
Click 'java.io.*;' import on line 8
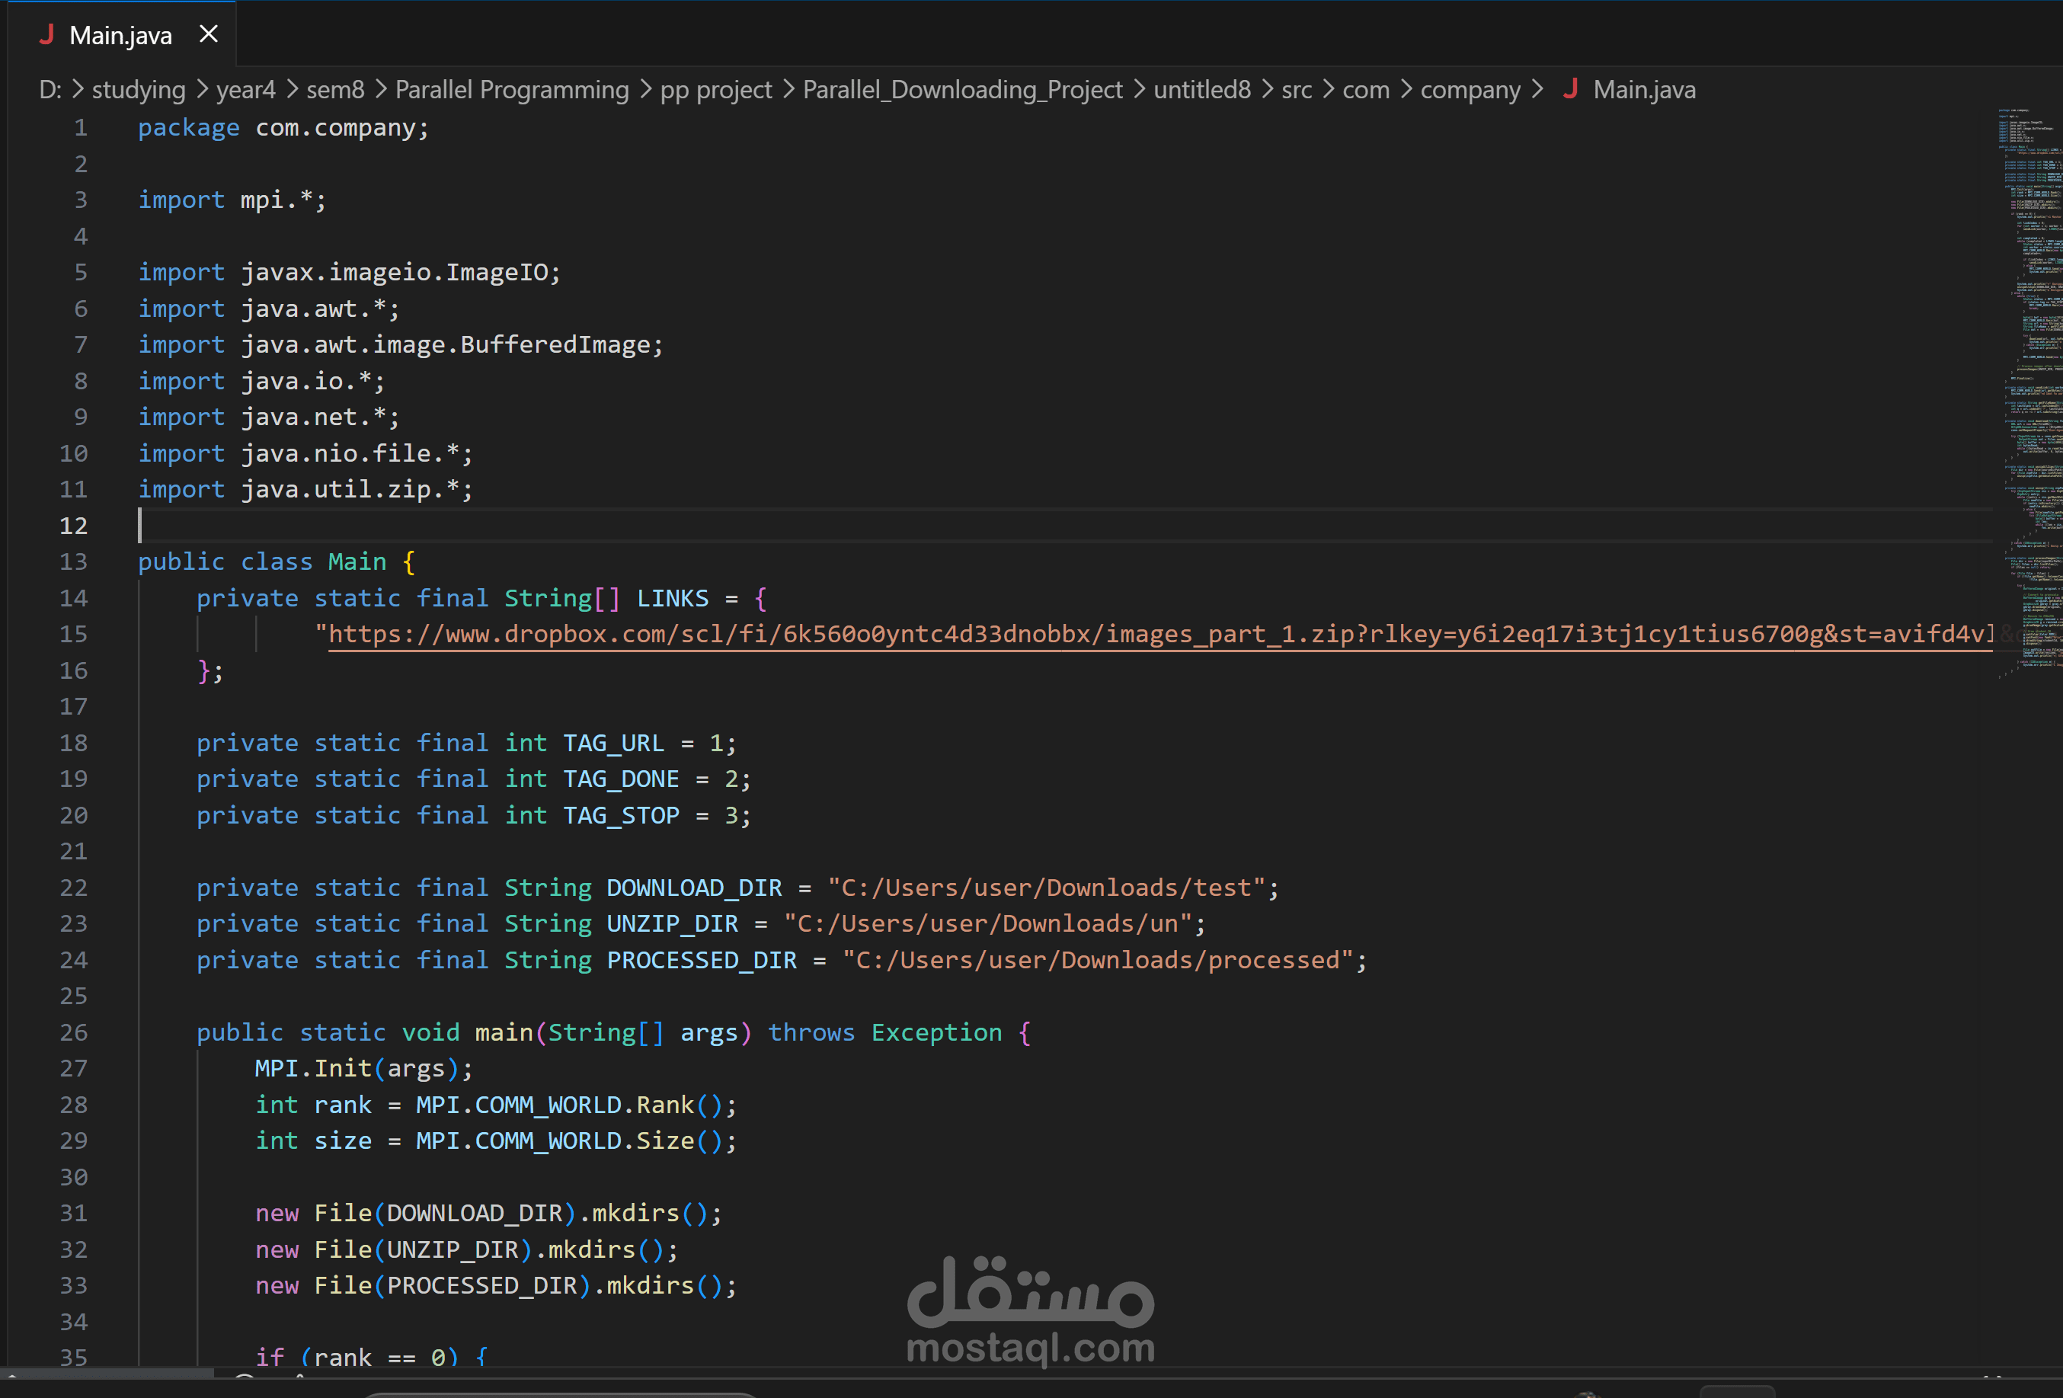312,382
